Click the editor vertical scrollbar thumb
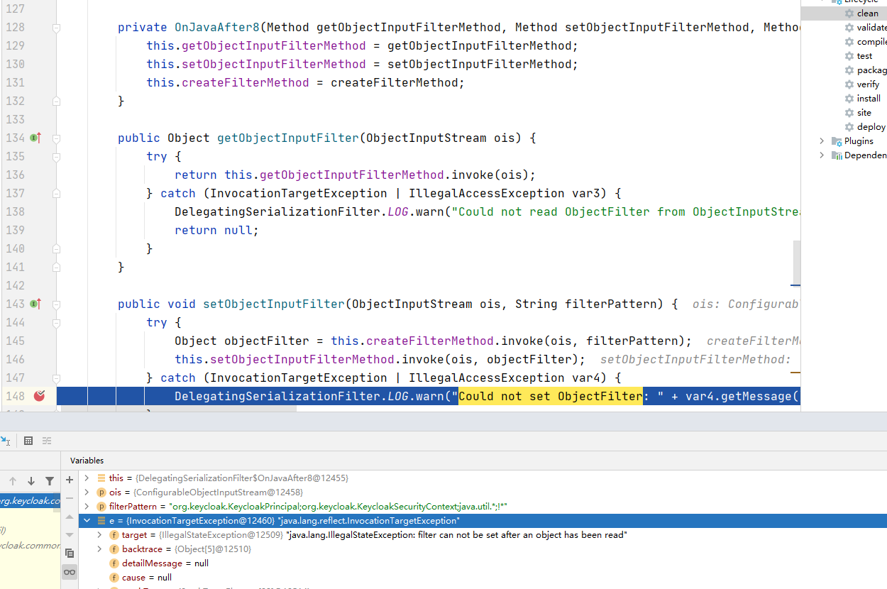 pos(797,263)
